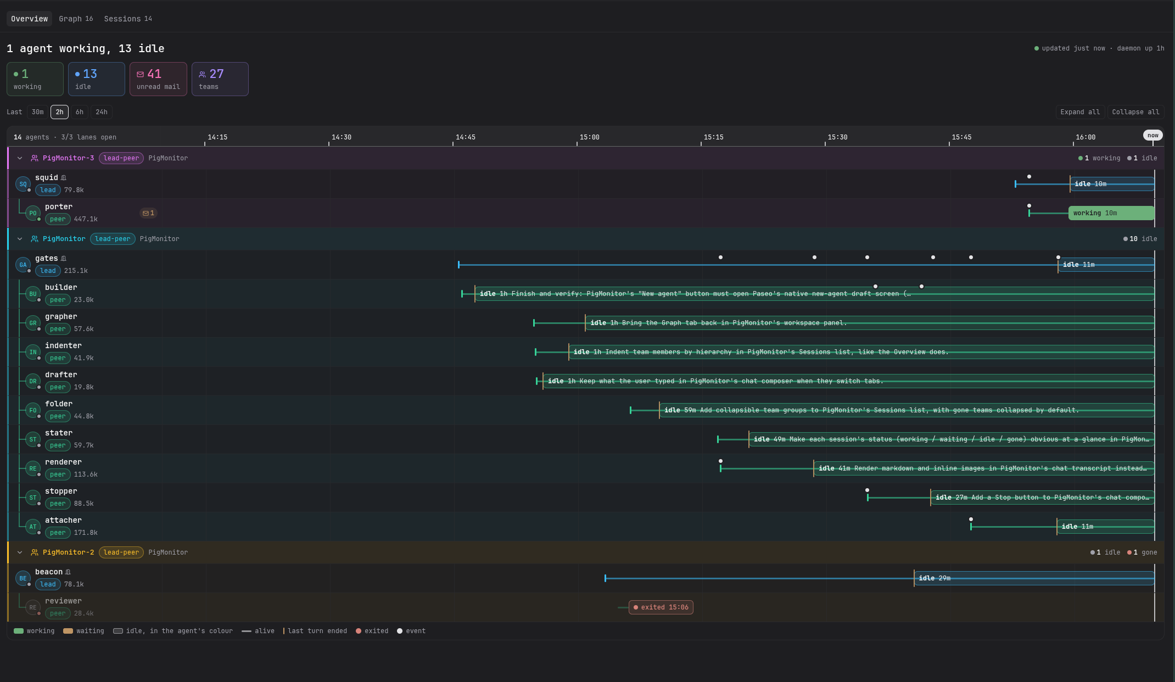Screen dimensions: 1175x682
Task: Click the Expand all button
Action: click(x=1080, y=112)
